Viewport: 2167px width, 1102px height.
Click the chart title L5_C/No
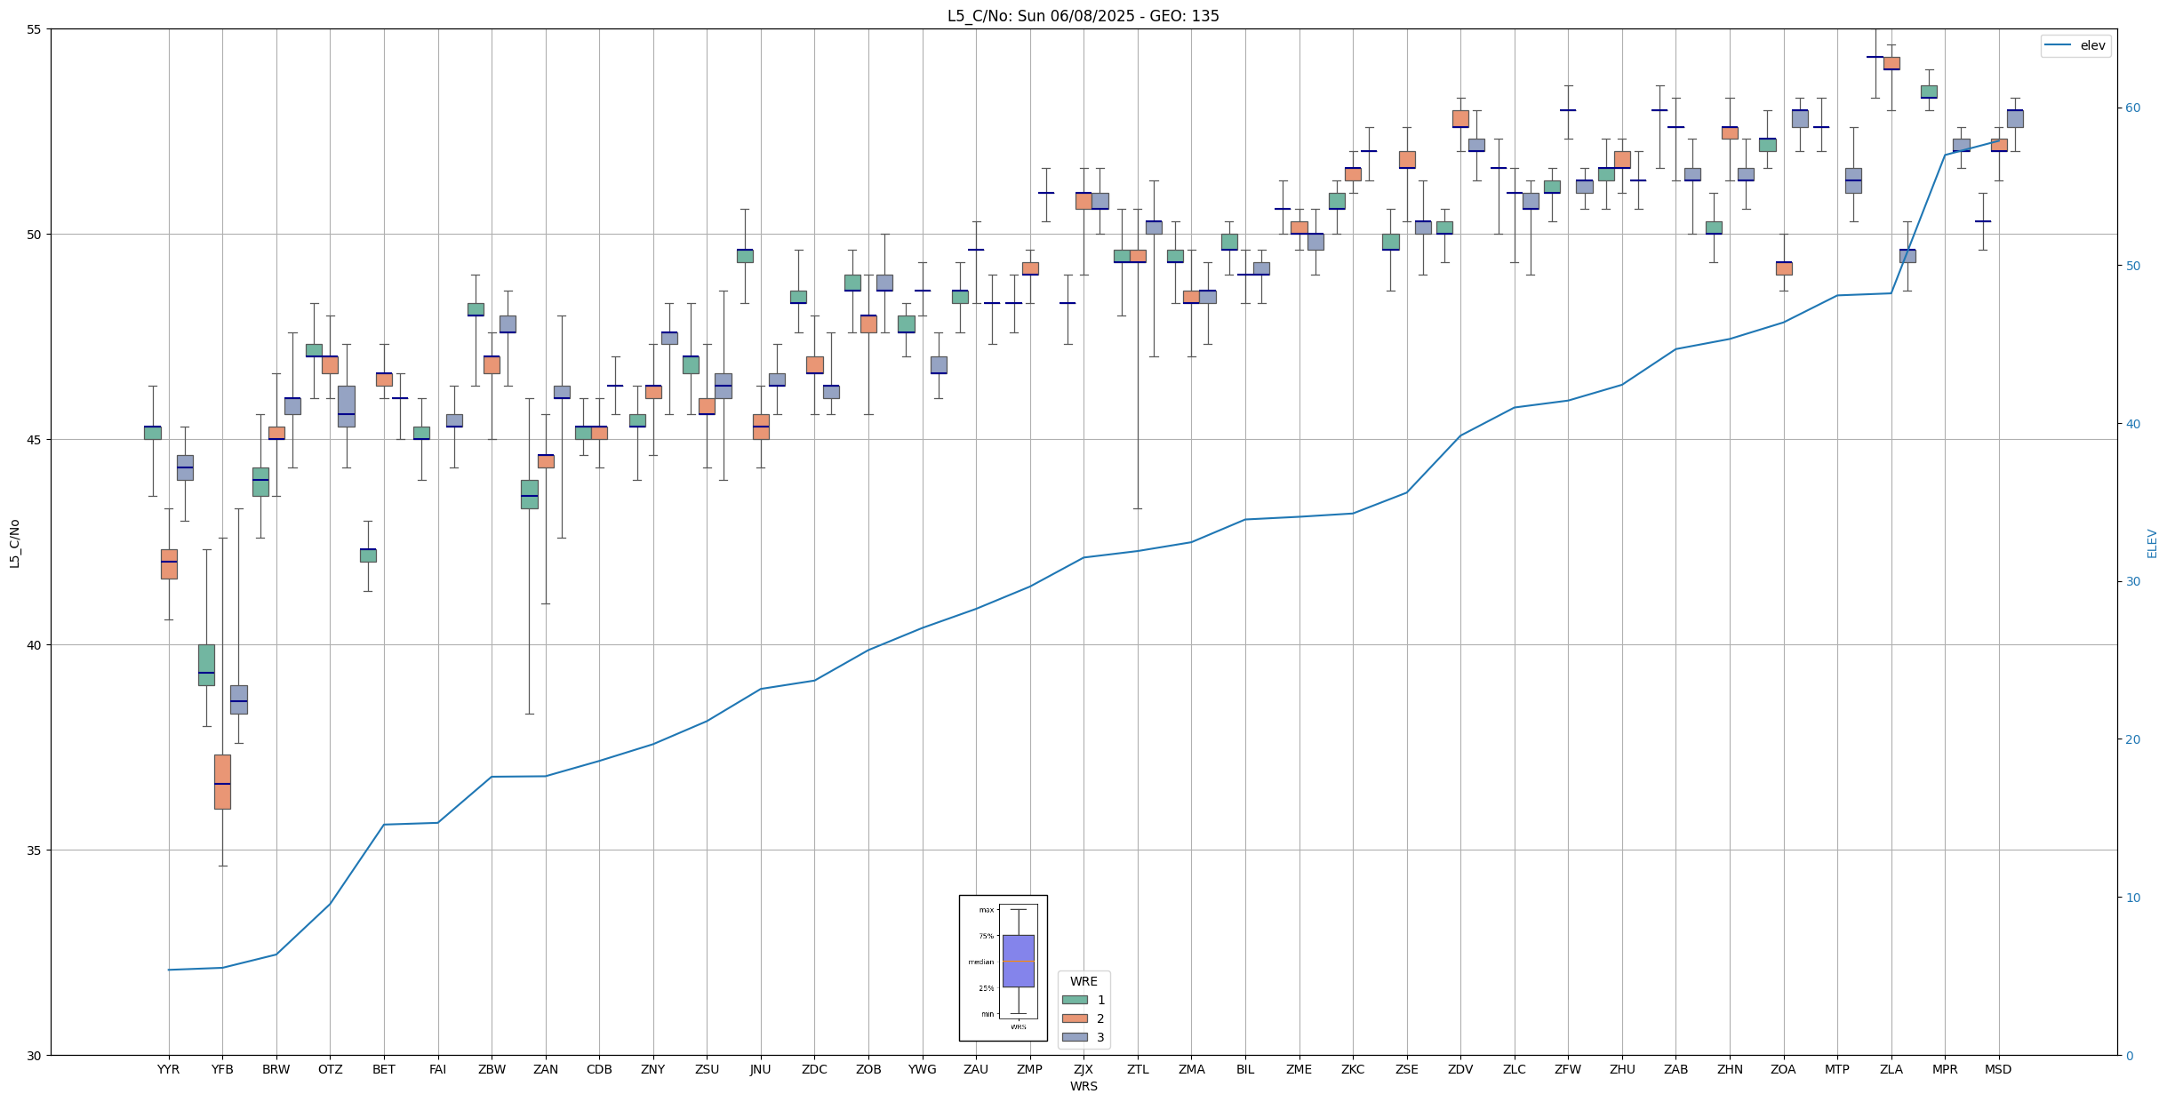point(1083,16)
